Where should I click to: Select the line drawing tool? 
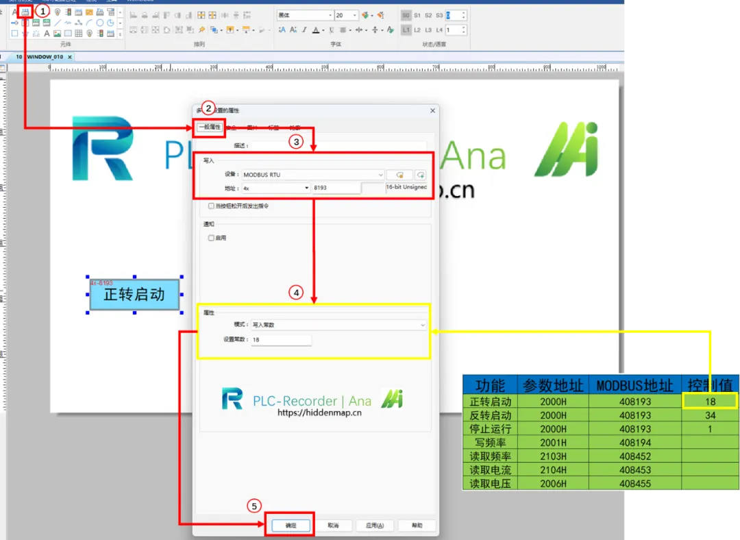point(58,23)
